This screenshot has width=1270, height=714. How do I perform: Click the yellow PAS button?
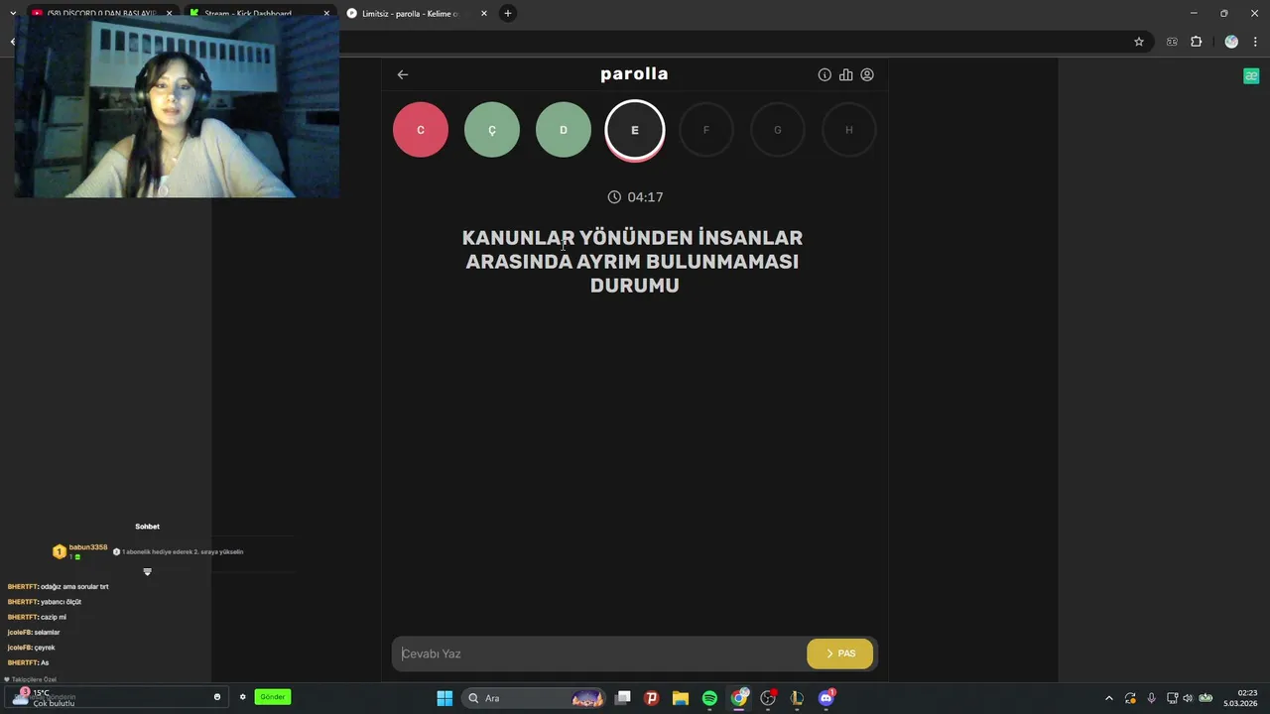tap(840, 654)
